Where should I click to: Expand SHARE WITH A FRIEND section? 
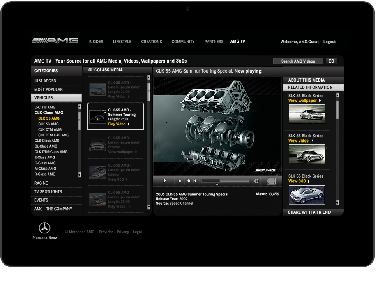point(313,212)
